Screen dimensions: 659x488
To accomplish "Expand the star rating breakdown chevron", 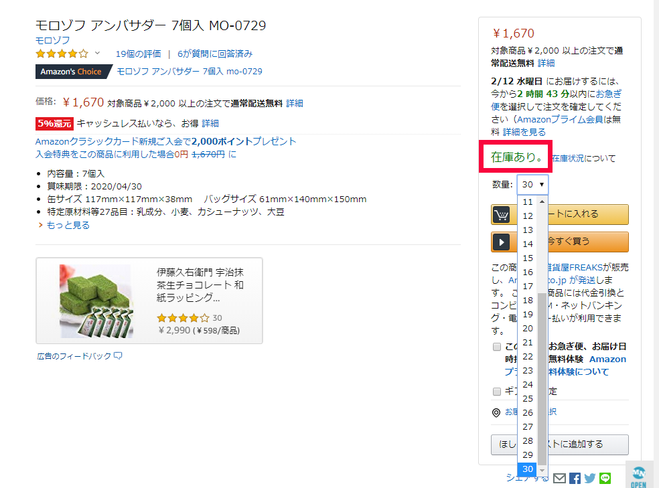I will pos(97,54).
